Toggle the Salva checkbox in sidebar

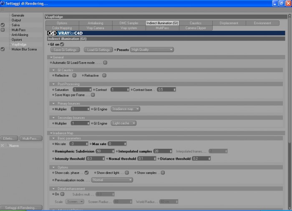point(3,25)
